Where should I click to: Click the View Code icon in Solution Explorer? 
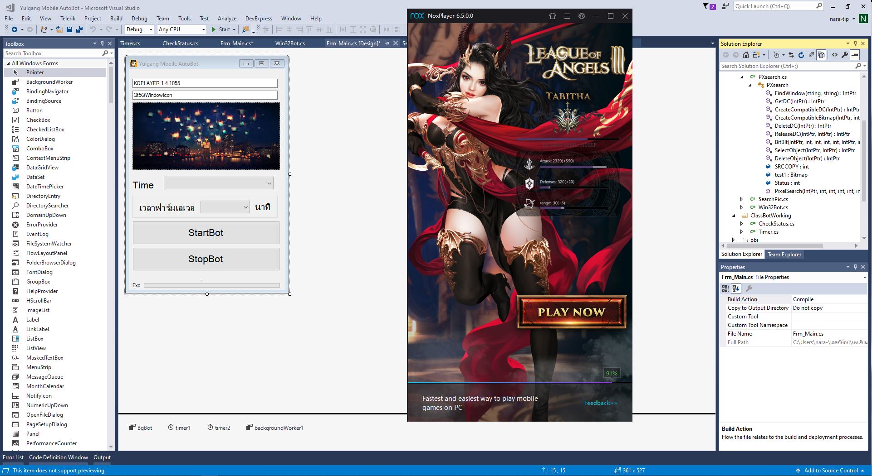tap(835, 55)
